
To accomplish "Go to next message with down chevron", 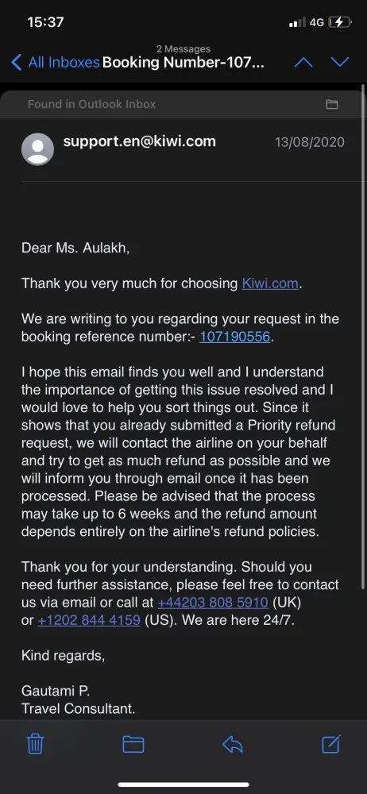I will (340, 62).
